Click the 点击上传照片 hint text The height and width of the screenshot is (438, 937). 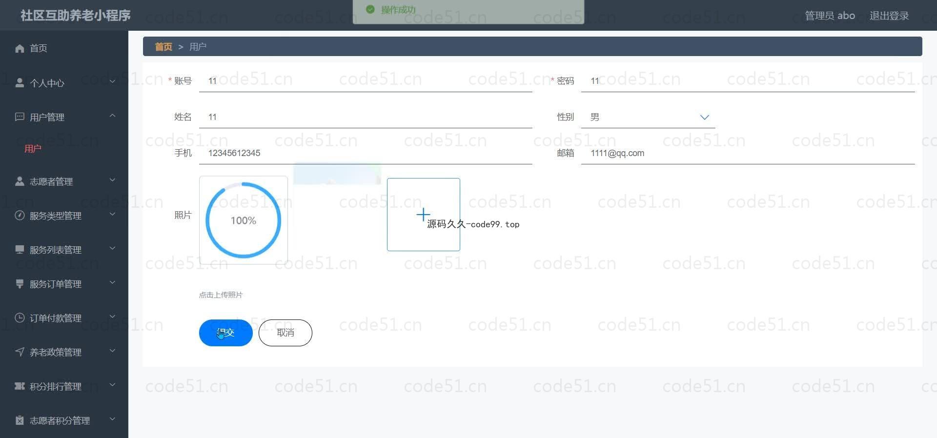coord(221,295)
